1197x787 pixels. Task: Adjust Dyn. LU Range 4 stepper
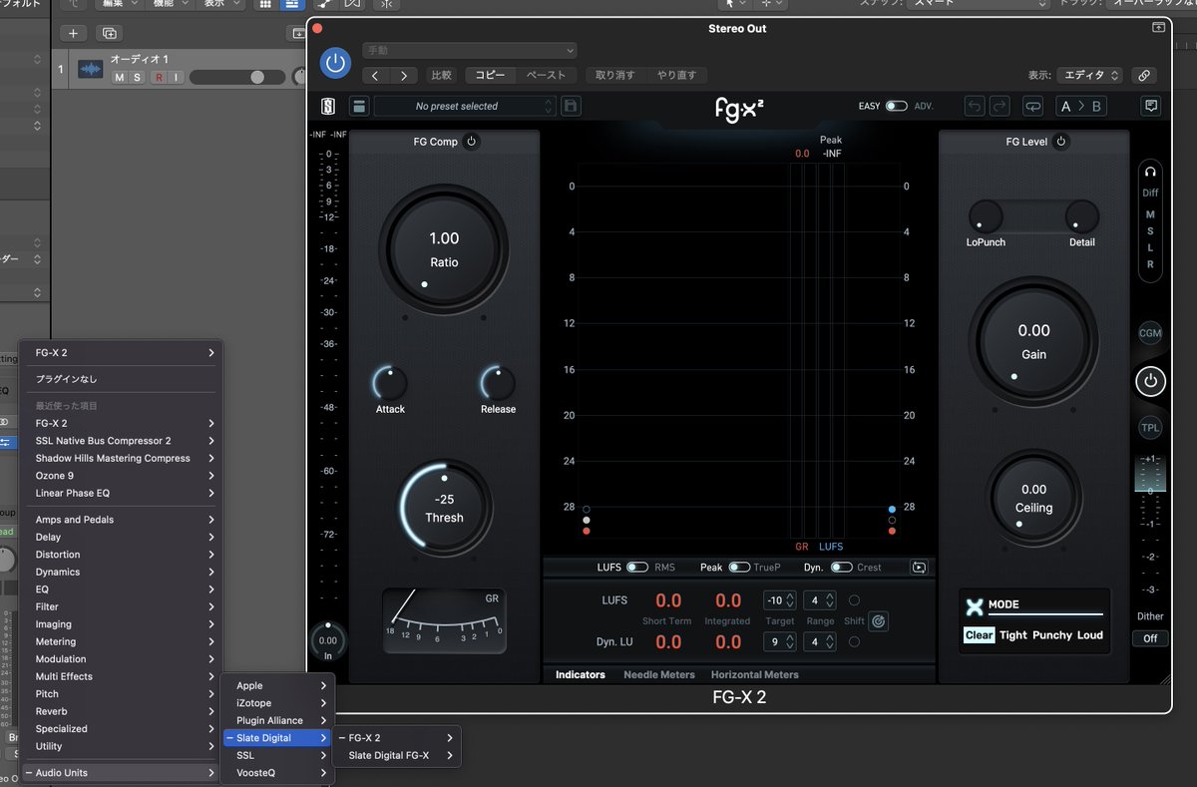[x=822, y=642]
